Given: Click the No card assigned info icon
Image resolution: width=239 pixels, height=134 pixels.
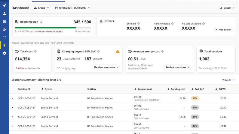Looking at the screenshot, I should (204, 24).
